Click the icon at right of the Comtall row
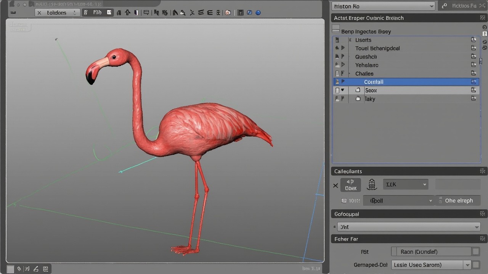This screenshot has height=274, width=488. [474, 82]
